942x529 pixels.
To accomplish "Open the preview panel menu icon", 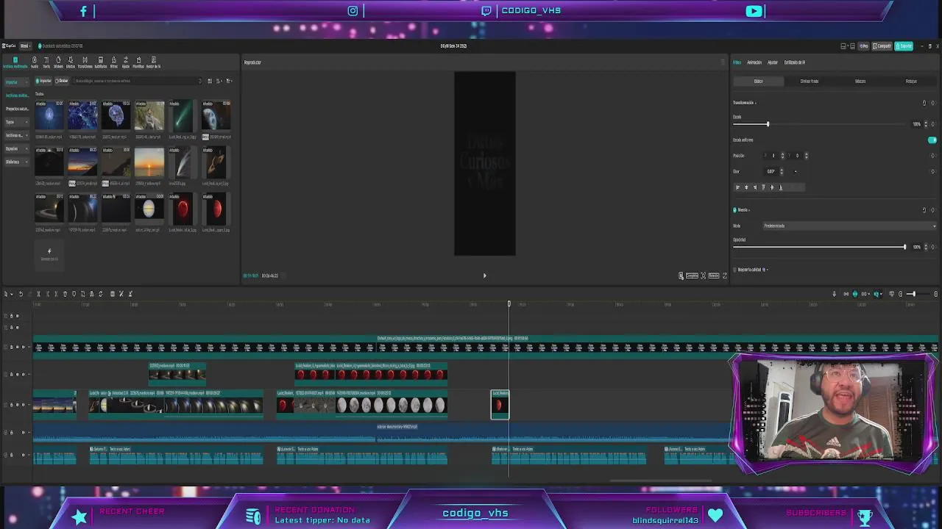I will point(723,62).
